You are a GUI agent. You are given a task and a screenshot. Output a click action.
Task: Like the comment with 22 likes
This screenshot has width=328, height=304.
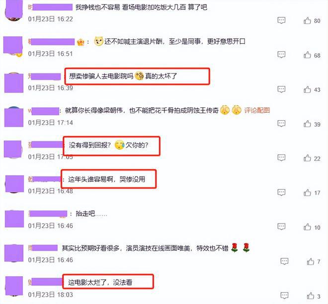pyautogui.click(x=307, y=158)
